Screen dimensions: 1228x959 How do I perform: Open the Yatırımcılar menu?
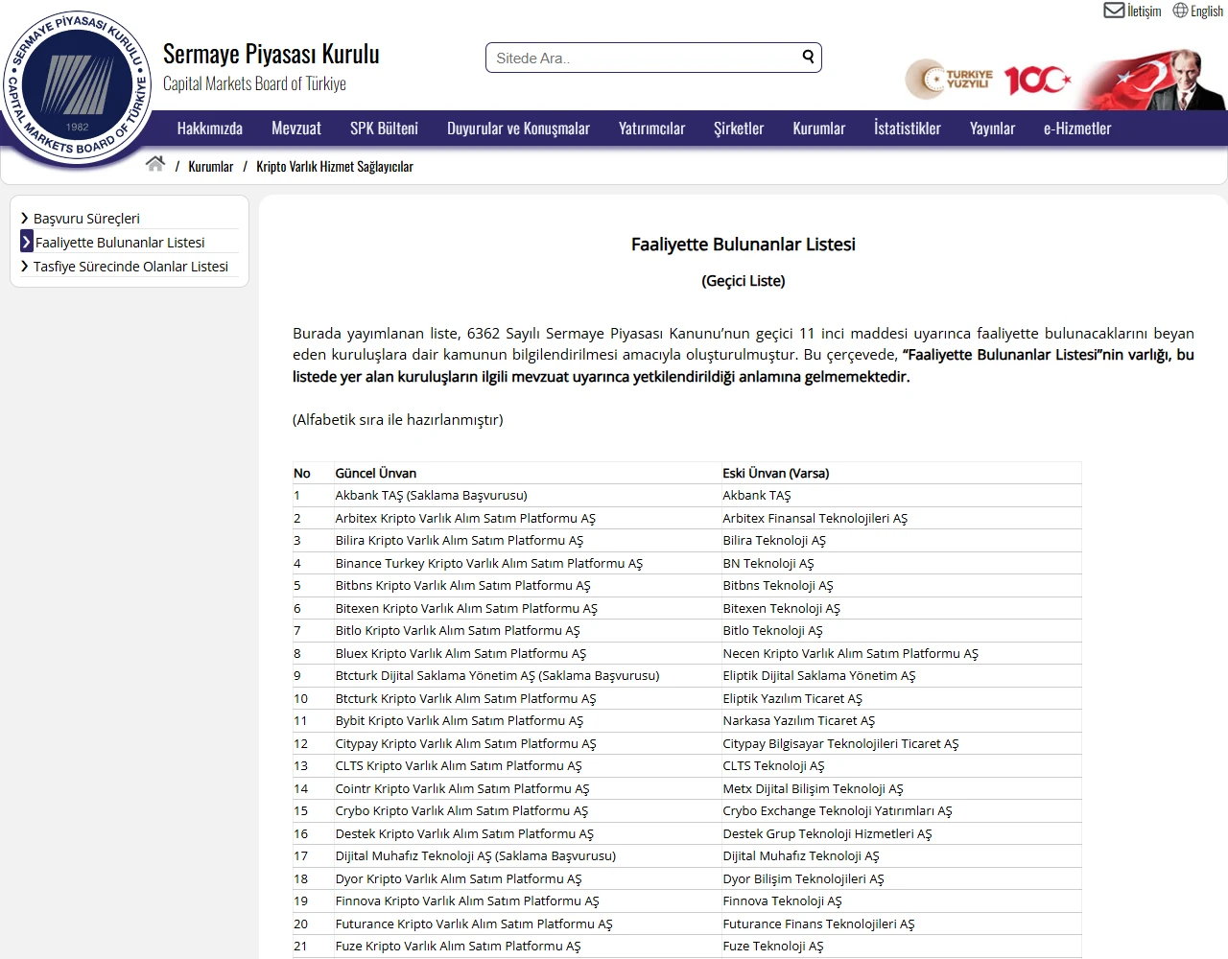click(651, 129)
